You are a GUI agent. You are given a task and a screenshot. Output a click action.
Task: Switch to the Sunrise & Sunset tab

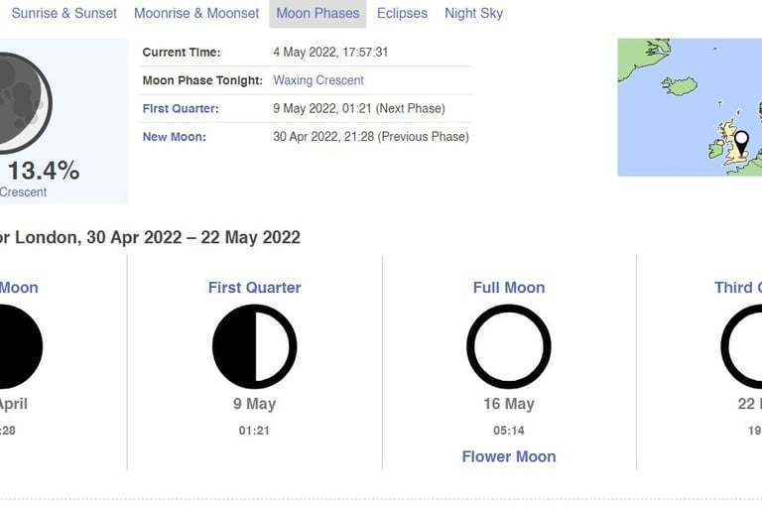64,13
